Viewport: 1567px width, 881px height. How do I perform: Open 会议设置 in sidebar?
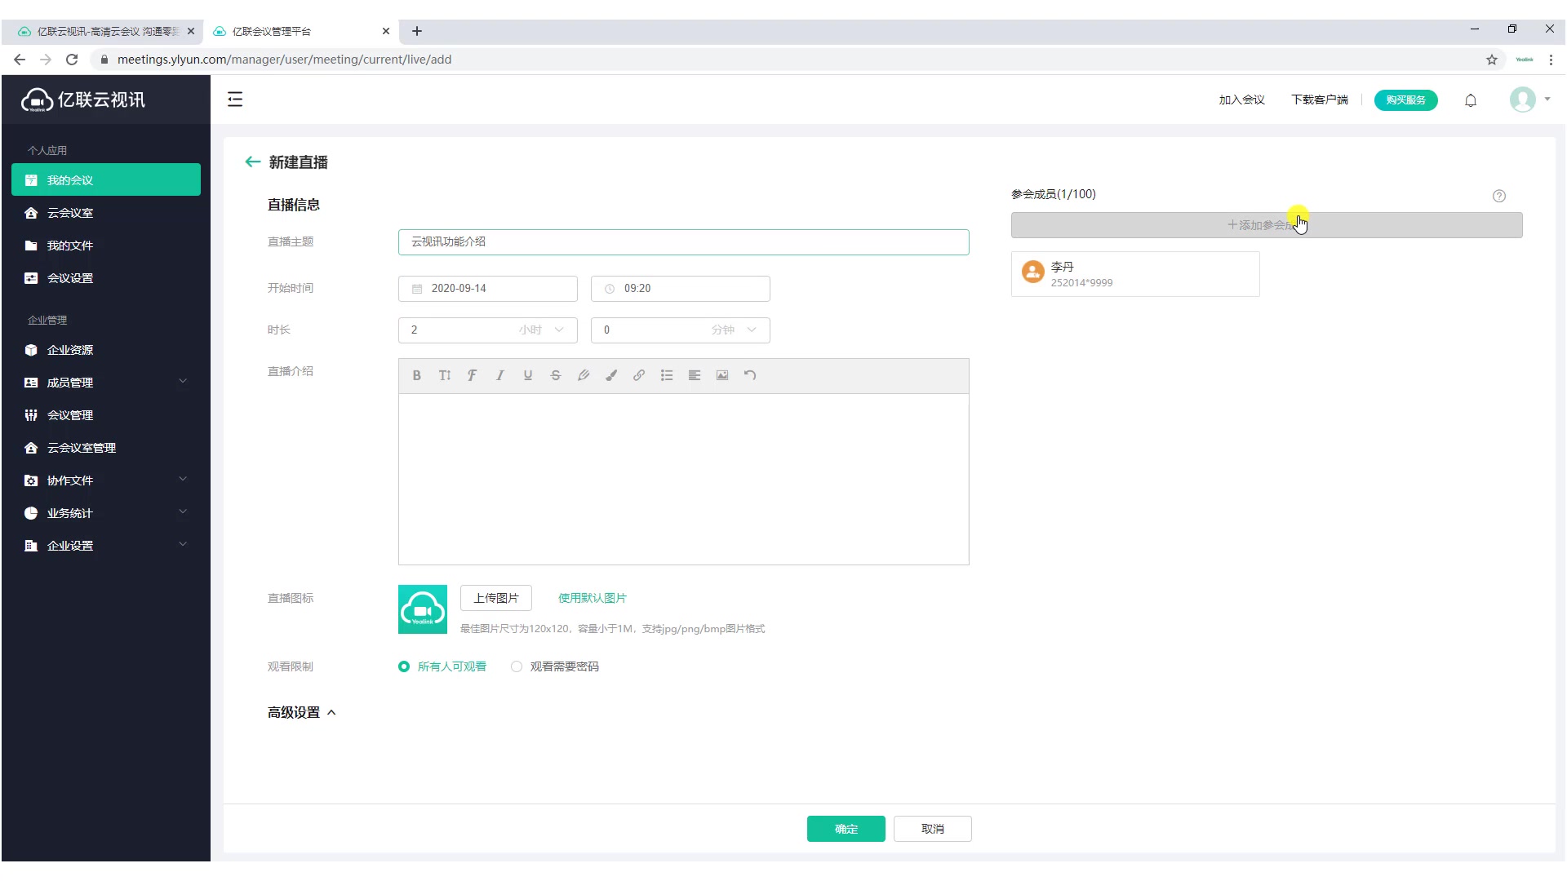[x=106, y=277]
